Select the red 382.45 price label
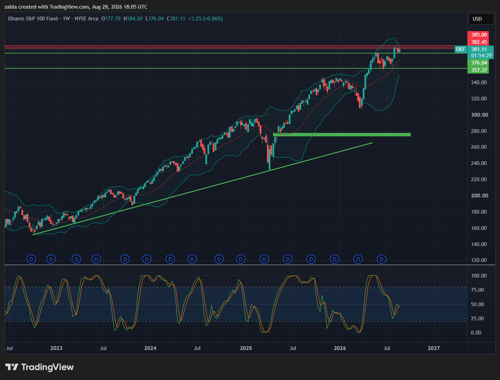 (478, 42)
